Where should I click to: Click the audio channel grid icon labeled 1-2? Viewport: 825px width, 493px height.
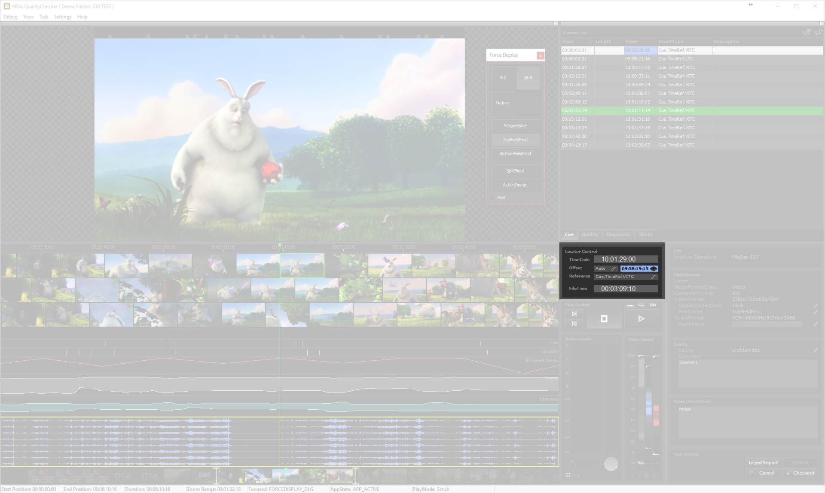(x=568, y=475)
